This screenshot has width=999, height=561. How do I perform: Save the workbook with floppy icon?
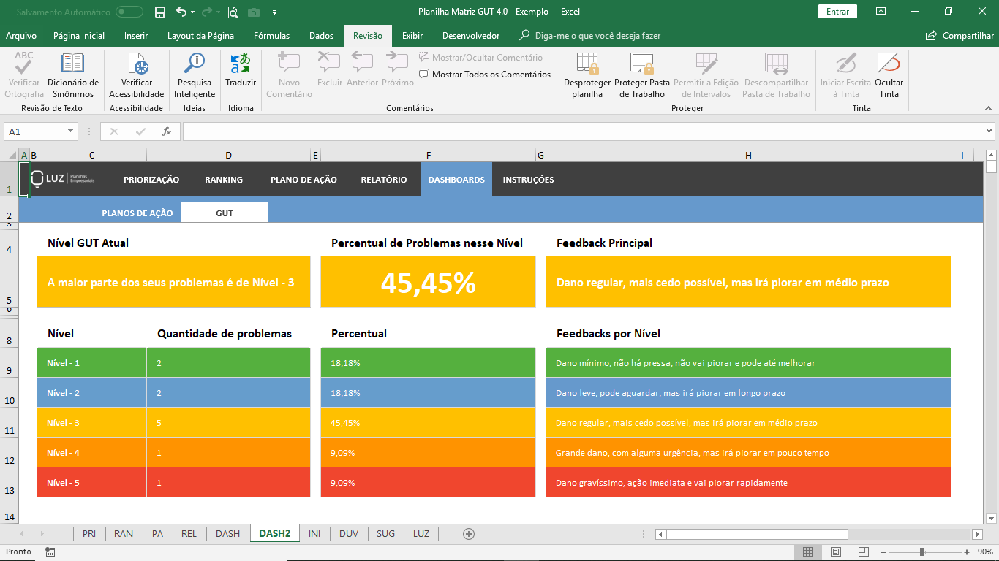click(x=160, y=12)
